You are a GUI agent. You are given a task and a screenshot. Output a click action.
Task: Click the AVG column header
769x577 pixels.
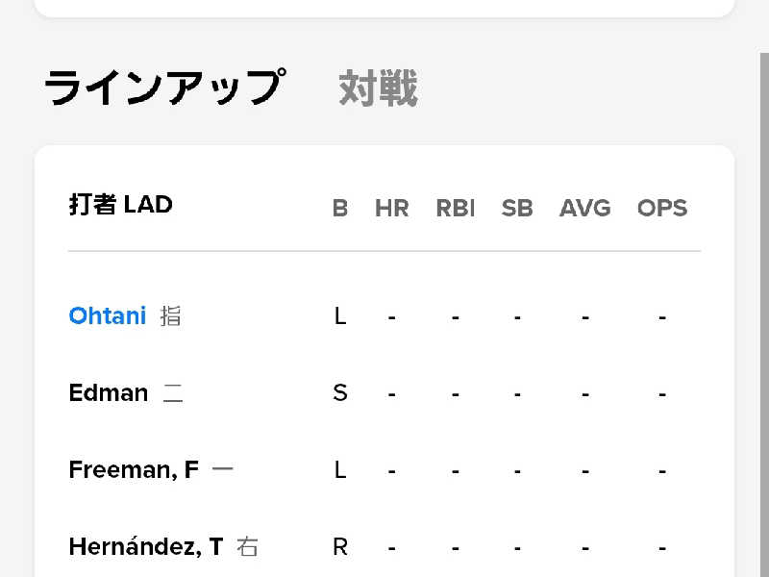(x=585, y=209)
